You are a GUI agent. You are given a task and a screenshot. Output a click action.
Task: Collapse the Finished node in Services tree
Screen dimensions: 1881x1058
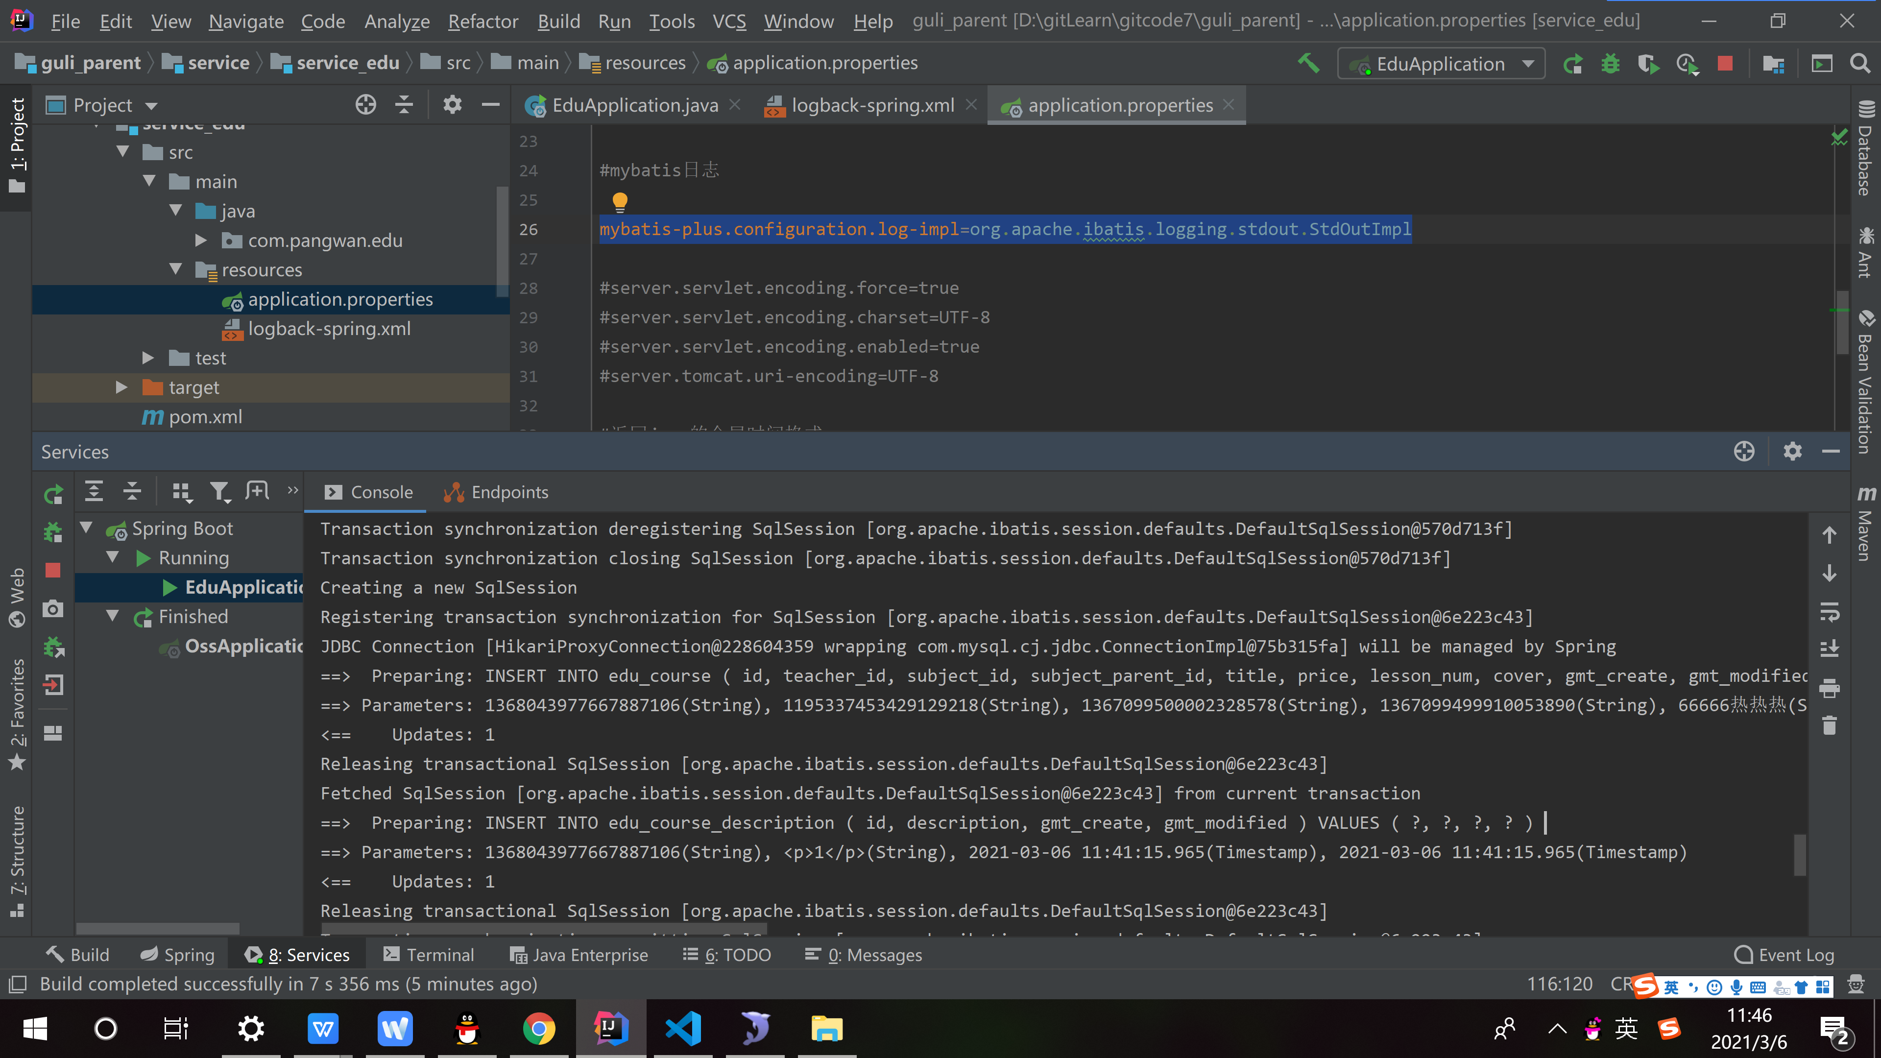coord(112,616)
